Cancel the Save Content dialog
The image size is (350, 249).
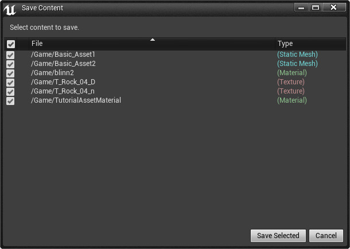pyautogui.click(x=326, y=236)
